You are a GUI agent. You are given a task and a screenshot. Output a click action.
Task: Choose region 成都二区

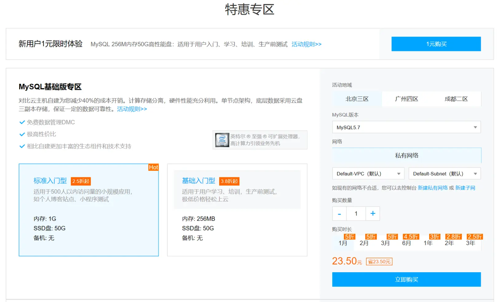tap(456, 99)
